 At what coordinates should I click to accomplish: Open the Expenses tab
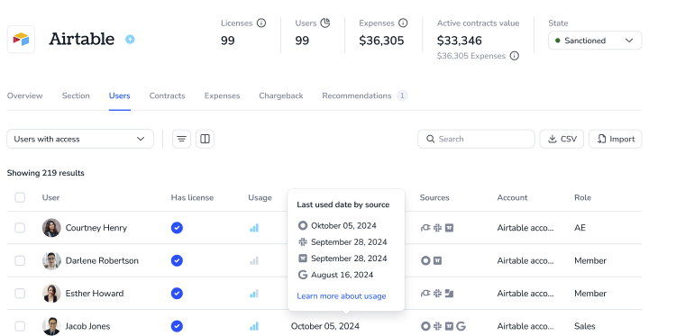222,95
